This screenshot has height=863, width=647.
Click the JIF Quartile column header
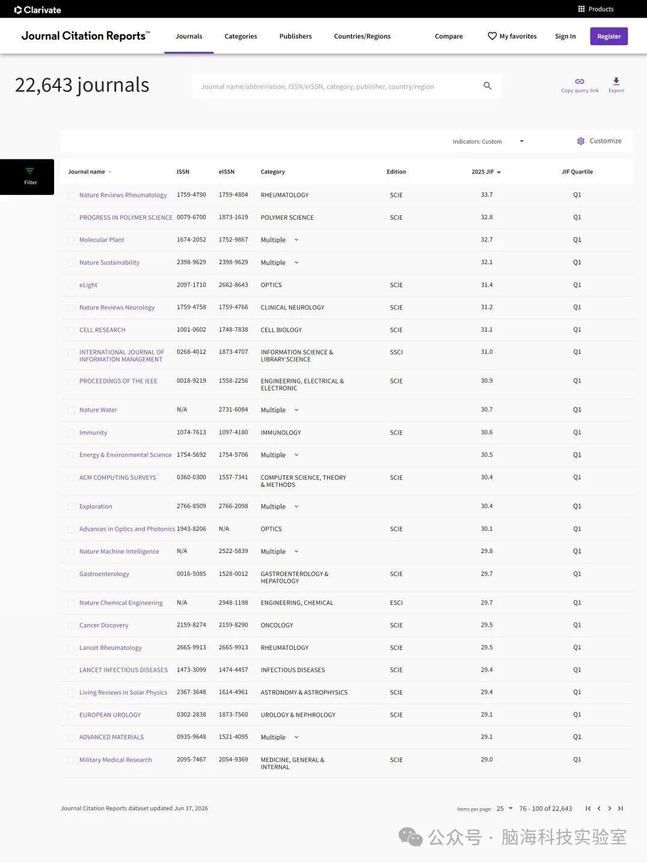pyautogui.click(x=577, y=172)
